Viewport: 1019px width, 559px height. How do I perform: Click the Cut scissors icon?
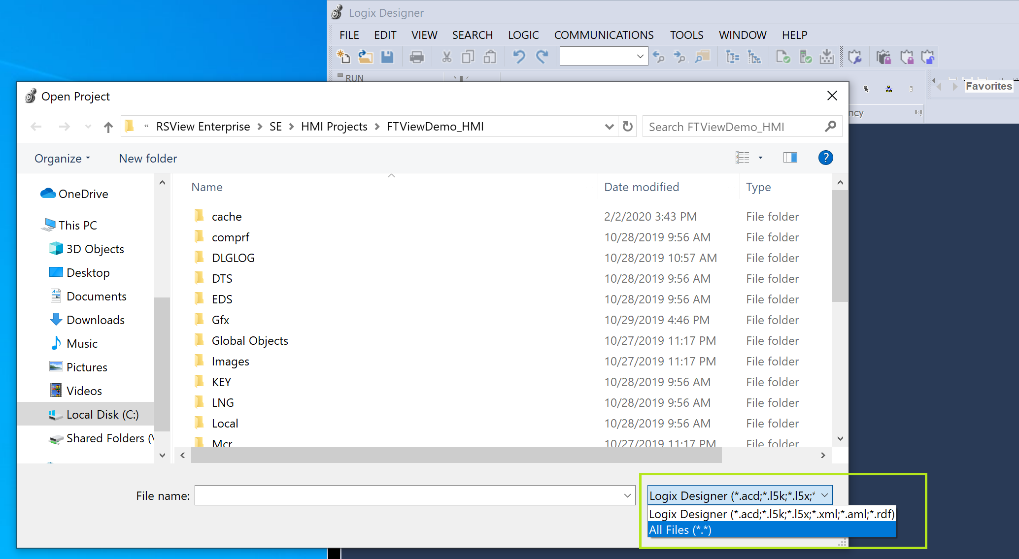[x=447, y=57]
